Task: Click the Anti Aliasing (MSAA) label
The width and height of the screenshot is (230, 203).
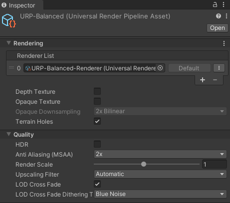Action: click(44, 155)
